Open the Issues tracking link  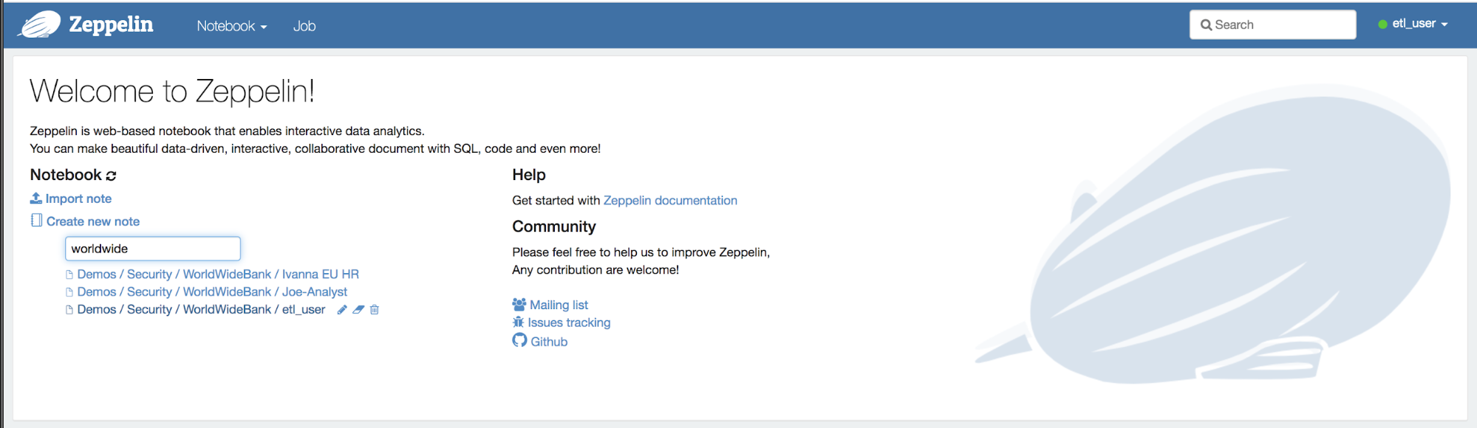click(569, 322)
